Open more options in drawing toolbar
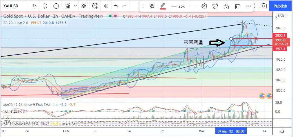293x137 pixels. pos(248,6)
